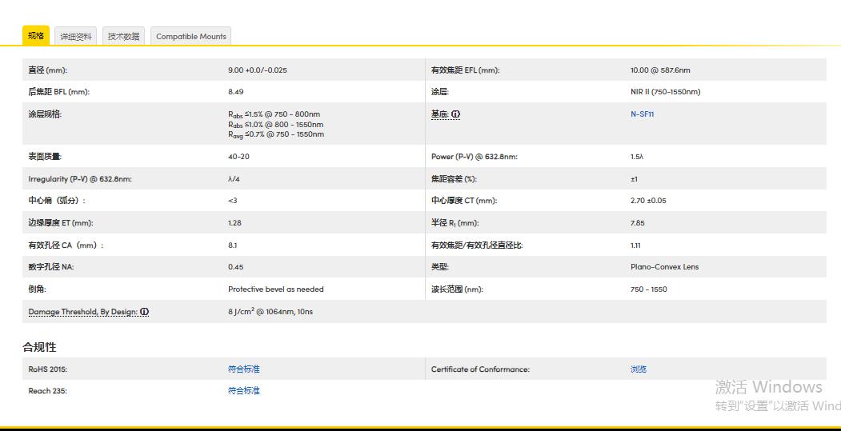Click the 8 J/cm² @ 1064nm value
Viewport: 841px width, 431px height.
270,312
